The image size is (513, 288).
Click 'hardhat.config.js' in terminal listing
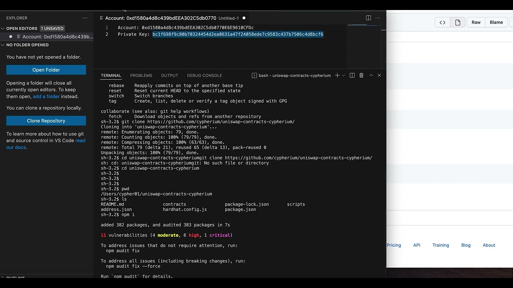[x=185, y=210]
